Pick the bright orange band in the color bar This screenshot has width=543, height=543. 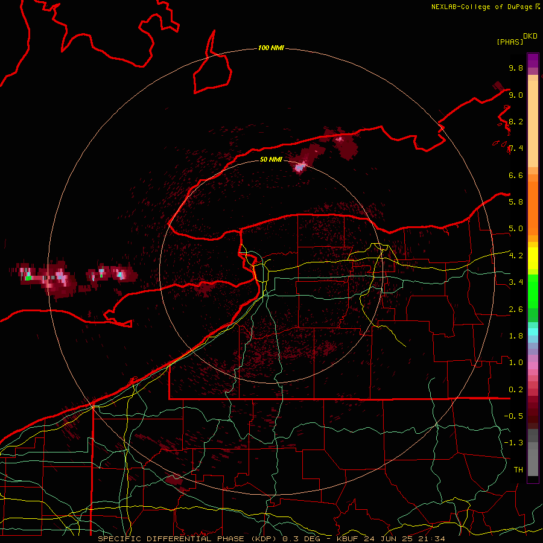coord(533,208)
